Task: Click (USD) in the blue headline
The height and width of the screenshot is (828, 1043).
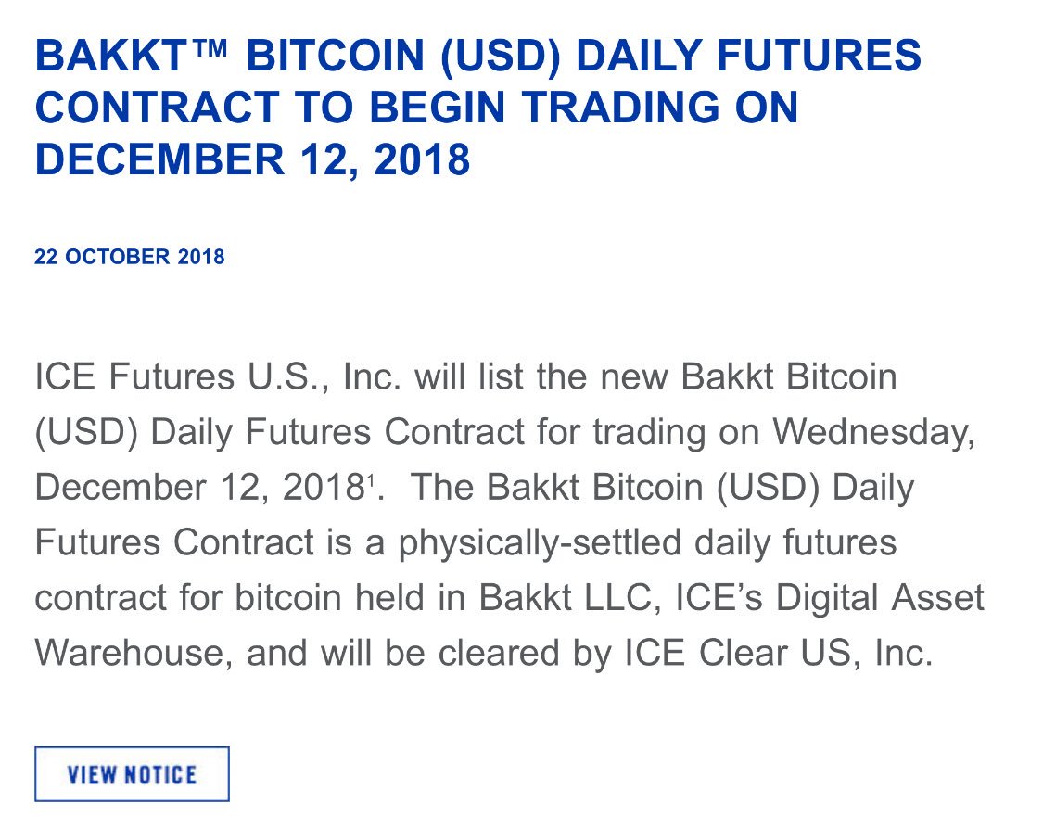Action: pos(502,57)
